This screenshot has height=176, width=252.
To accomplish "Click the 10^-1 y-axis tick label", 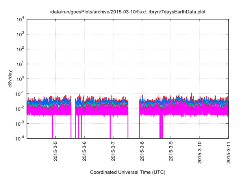I will (x=20, y=94).
